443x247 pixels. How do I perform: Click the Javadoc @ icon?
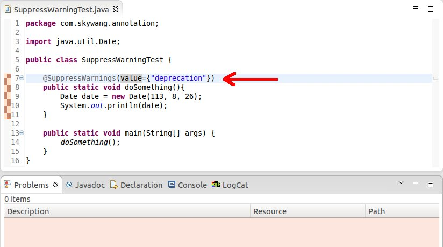coord(69,185)
